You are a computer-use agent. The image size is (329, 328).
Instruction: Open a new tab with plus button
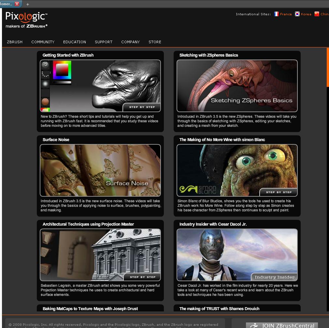point(27,4)
